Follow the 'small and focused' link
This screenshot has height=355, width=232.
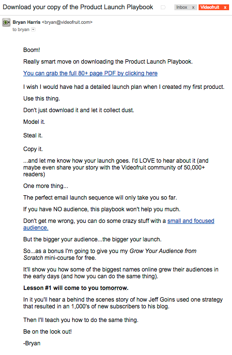[x=191, y=221]
